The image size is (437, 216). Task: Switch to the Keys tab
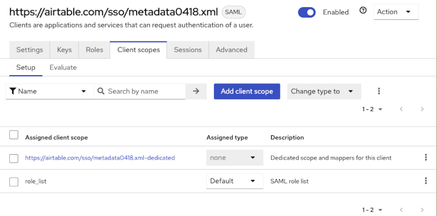tap(64, 50)
